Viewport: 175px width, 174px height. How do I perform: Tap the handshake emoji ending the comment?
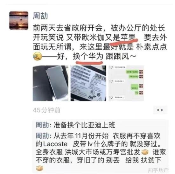click(40, 168)
